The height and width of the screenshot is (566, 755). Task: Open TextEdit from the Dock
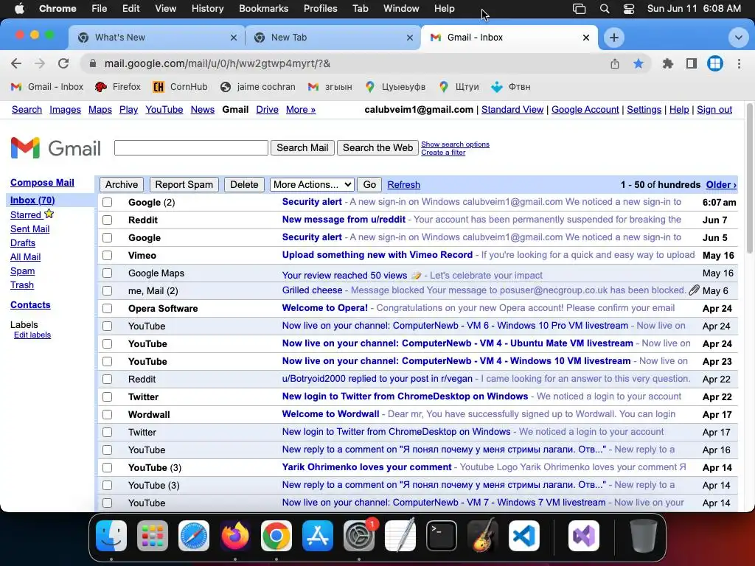400,535
